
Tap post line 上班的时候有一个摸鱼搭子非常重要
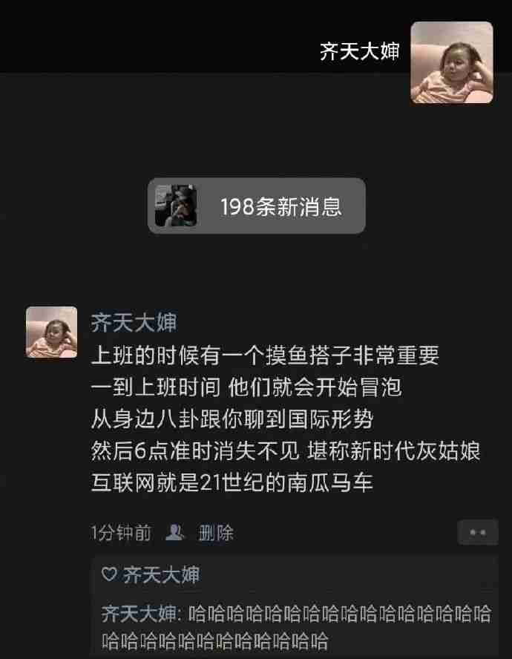pos(265,355)
